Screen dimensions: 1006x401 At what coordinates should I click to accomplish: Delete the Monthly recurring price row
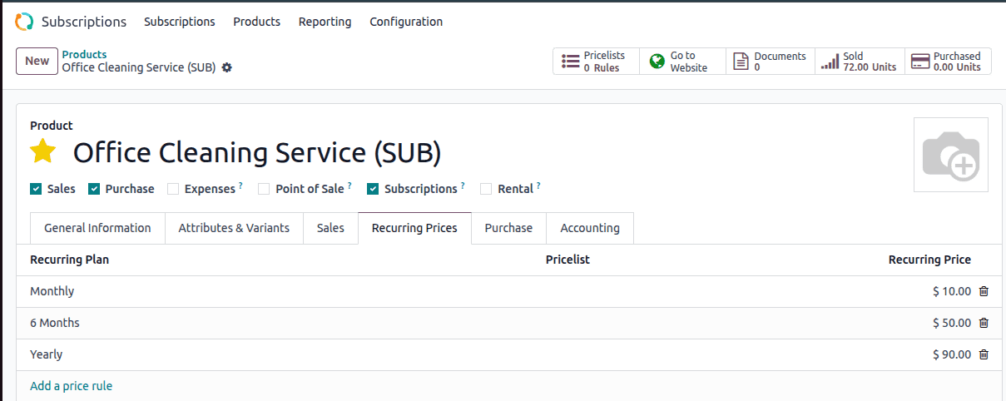coord(984,291)
